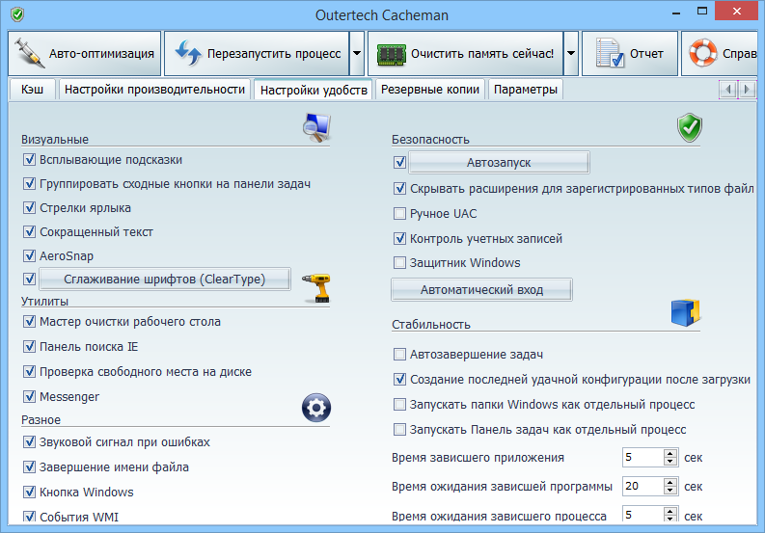The image size is (765, 533).
Task: Select the Настройки удобств tab
Action: (314, 90)
